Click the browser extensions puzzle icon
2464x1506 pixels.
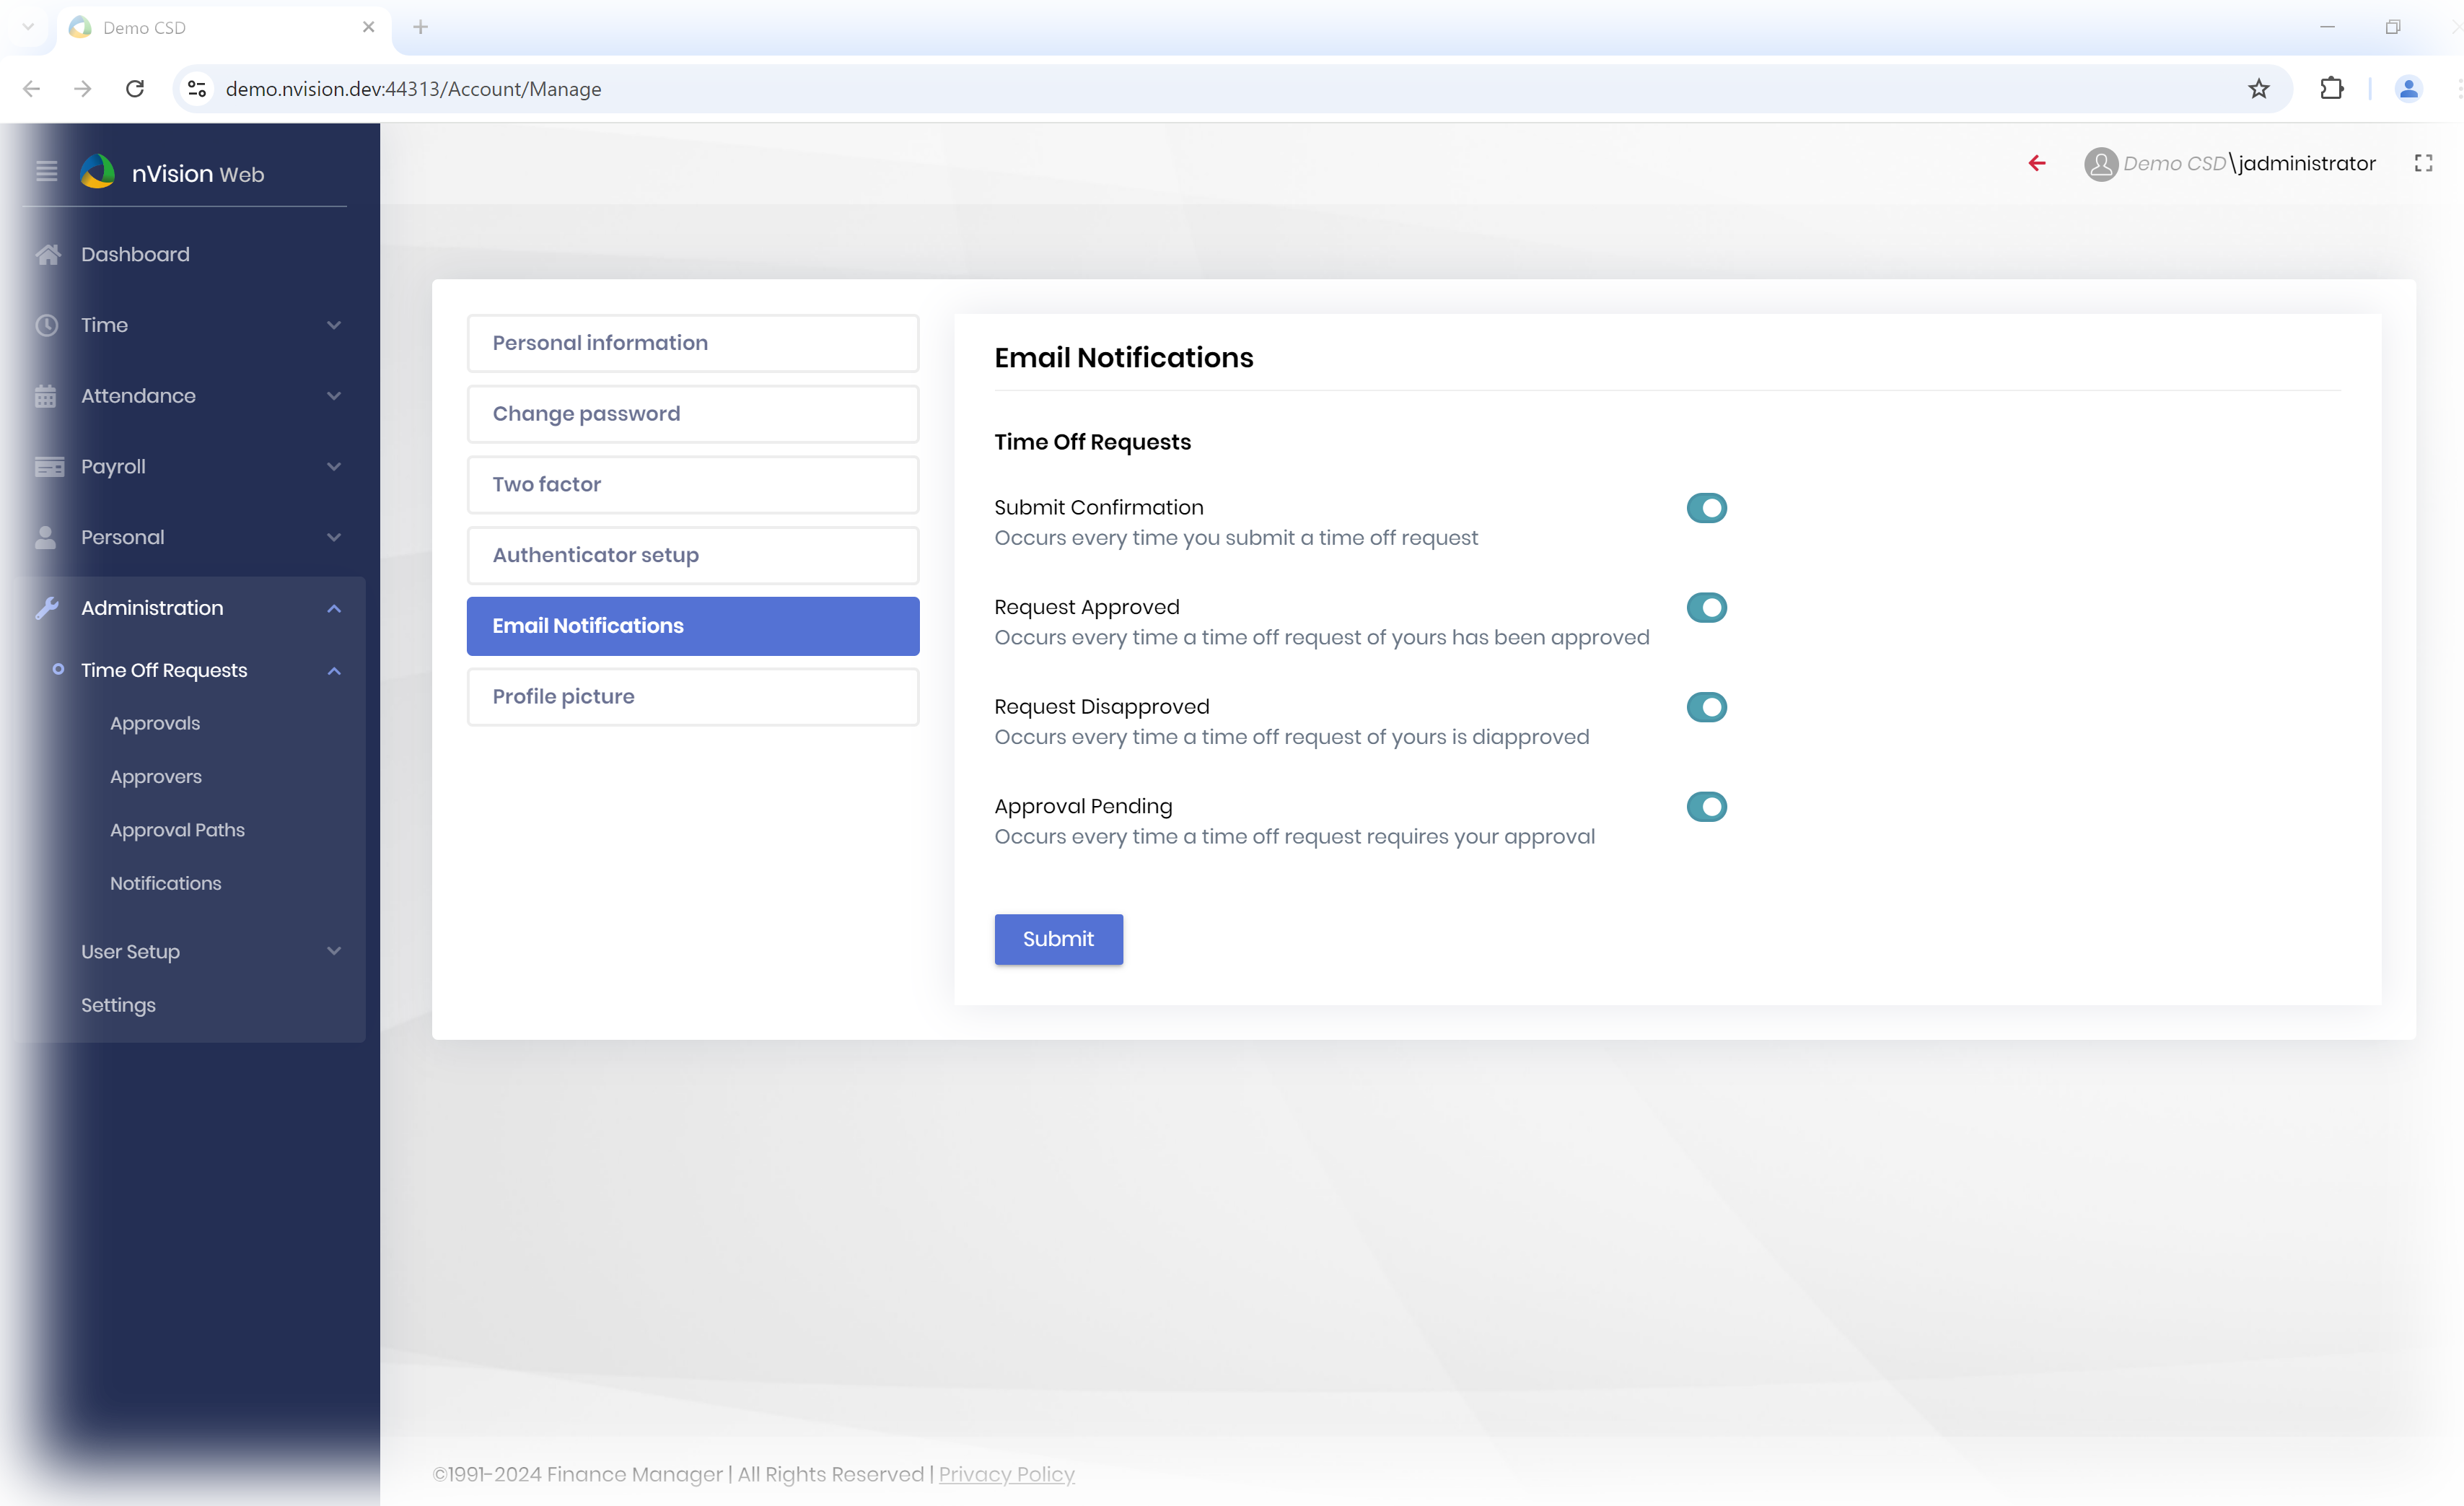(2331, 89)
